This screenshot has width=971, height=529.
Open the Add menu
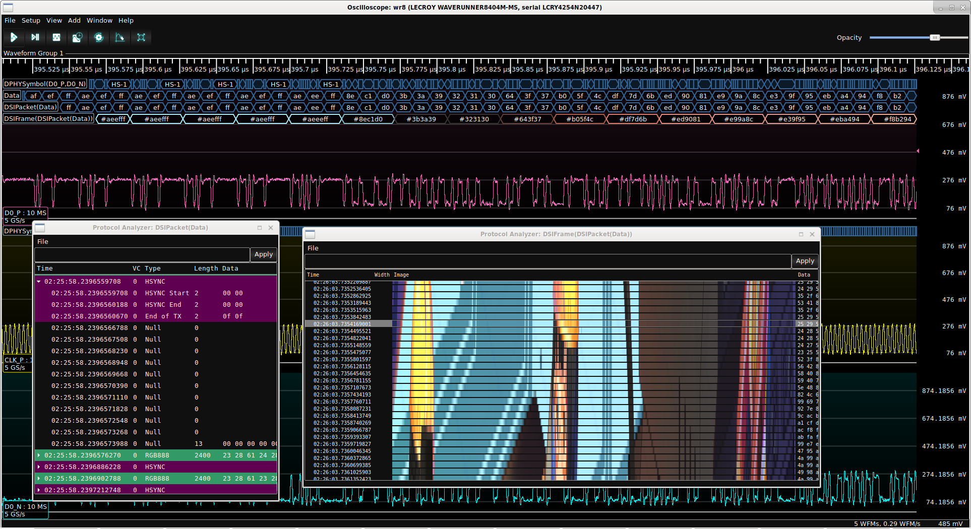pos(74,21)
